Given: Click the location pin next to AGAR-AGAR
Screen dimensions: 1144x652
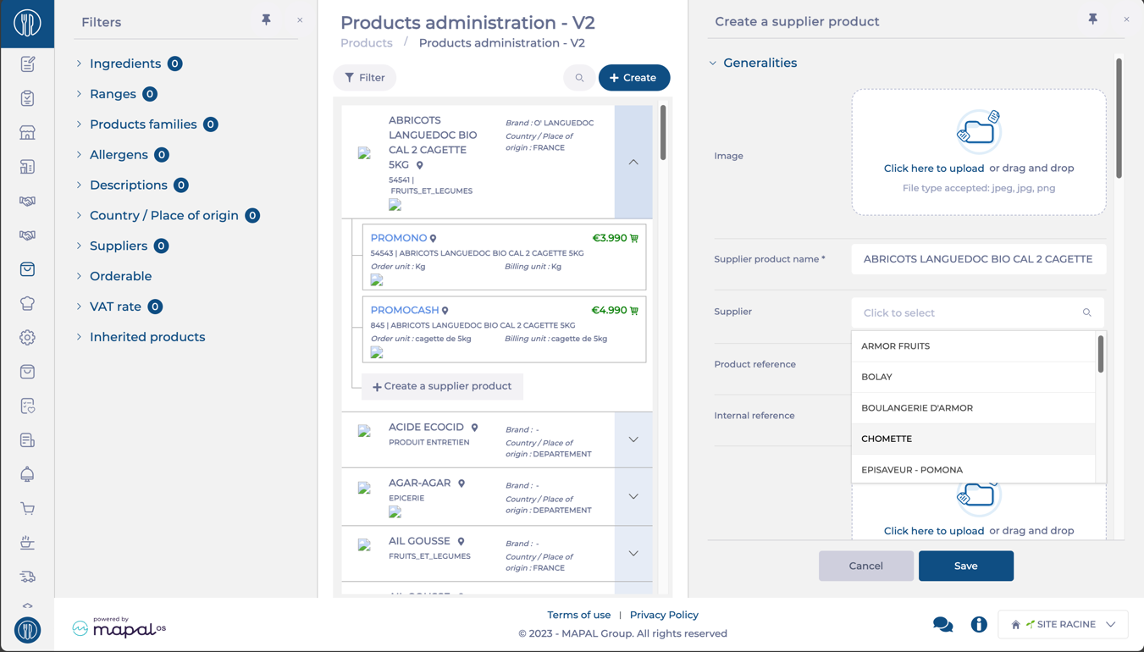Looking at the screenshot, I should click(x=461, y=483).
